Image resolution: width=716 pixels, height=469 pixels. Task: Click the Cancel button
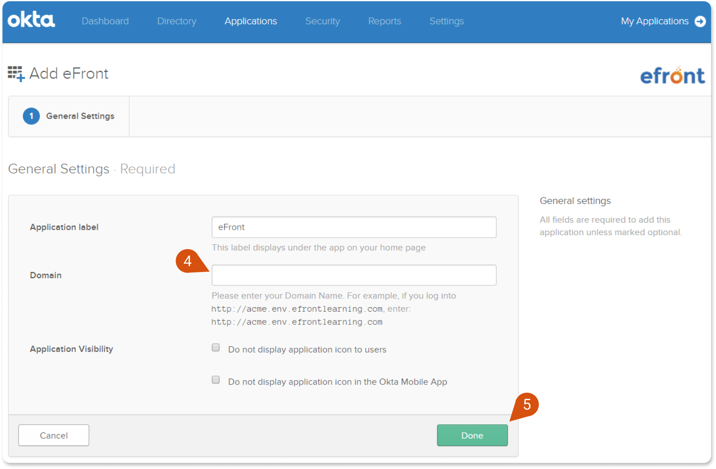coord(54,435)
